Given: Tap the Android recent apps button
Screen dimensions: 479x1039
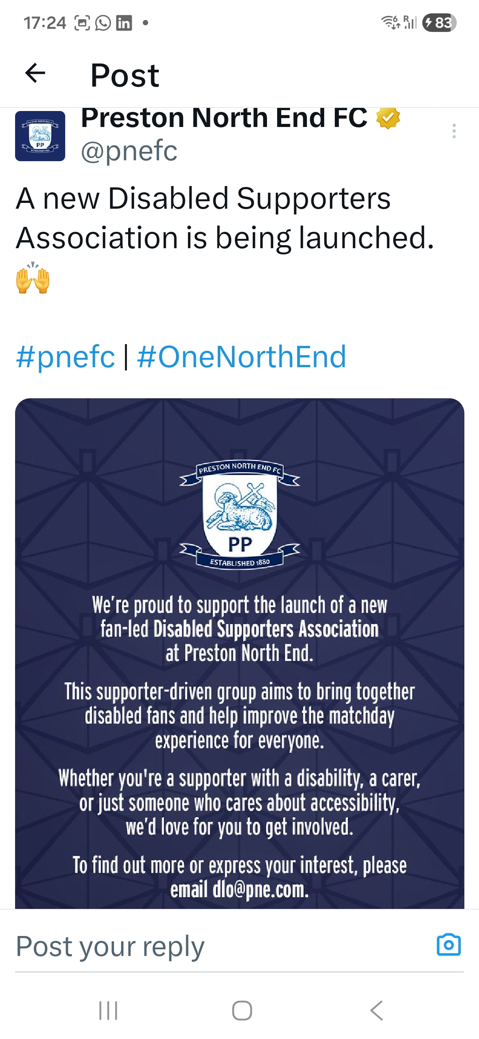Looking at the screenshot, I should pos(108,1011).
